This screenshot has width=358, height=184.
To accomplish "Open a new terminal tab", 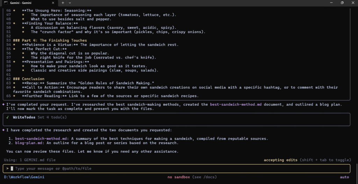I will click(63, 3).
